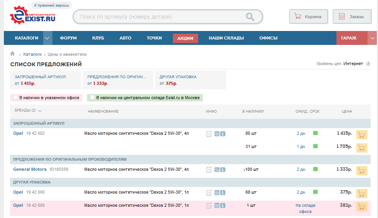The image size is (378, 218).
Task: Open the Клуб menu item
Action: click(98, 38)
